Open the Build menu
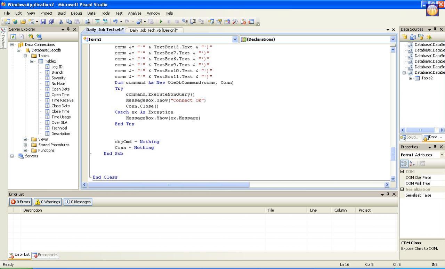The image size is (445, 269). click(x=62, y=13)
